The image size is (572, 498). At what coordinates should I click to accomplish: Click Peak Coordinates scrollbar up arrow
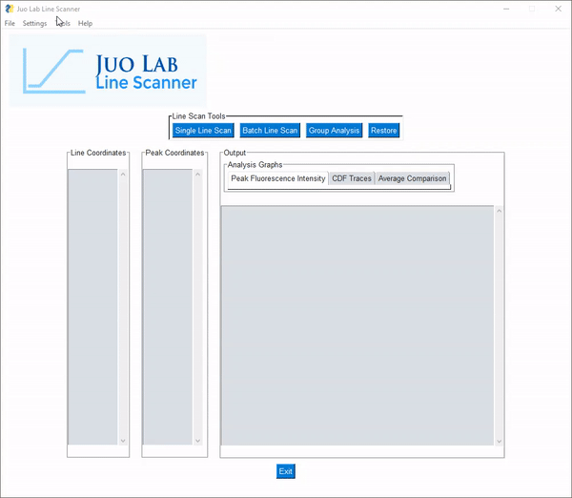tap(197, 175)
